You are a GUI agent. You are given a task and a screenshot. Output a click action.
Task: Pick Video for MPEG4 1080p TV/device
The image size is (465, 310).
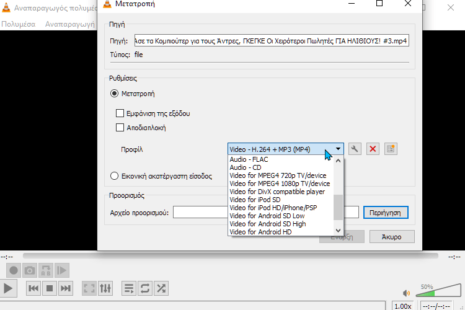281,184
